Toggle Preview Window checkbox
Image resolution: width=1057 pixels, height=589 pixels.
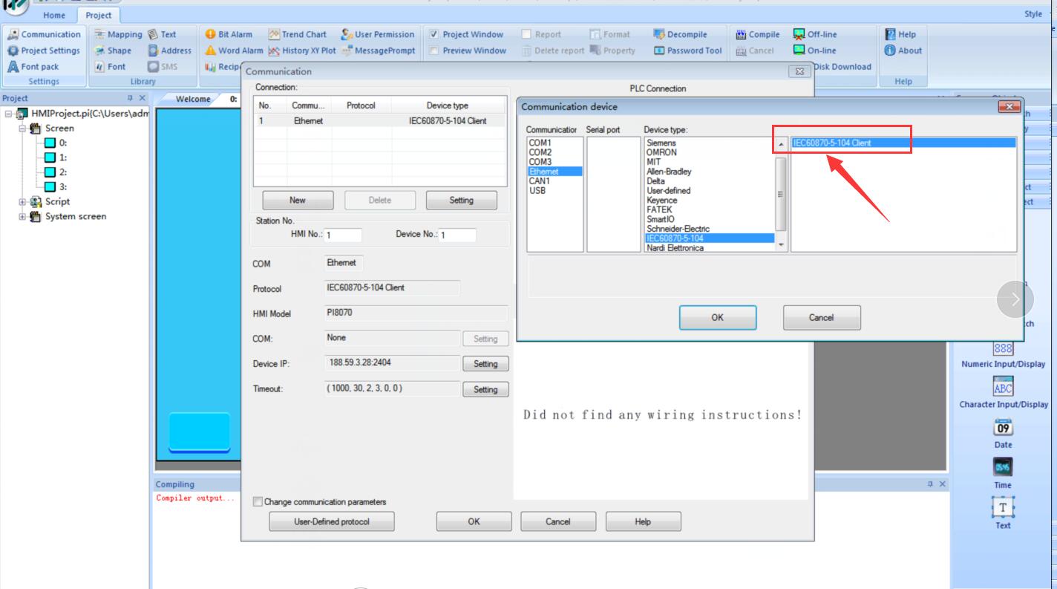[434, 51]
